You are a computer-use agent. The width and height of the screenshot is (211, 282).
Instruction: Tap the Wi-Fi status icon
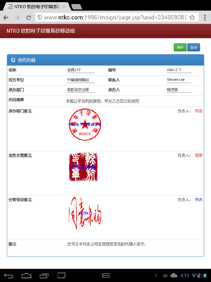point(194,275)
